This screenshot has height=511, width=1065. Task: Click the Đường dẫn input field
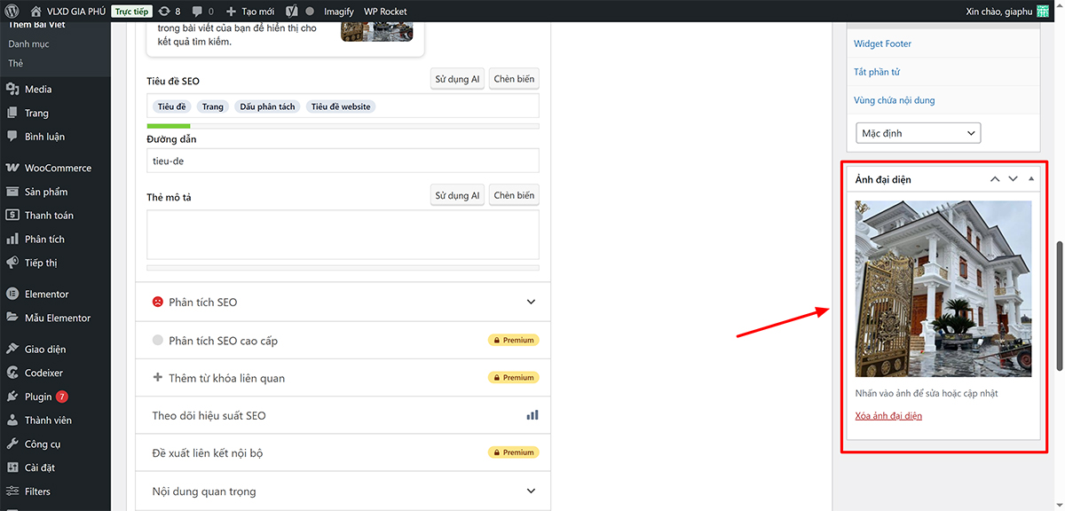point(343,161)
